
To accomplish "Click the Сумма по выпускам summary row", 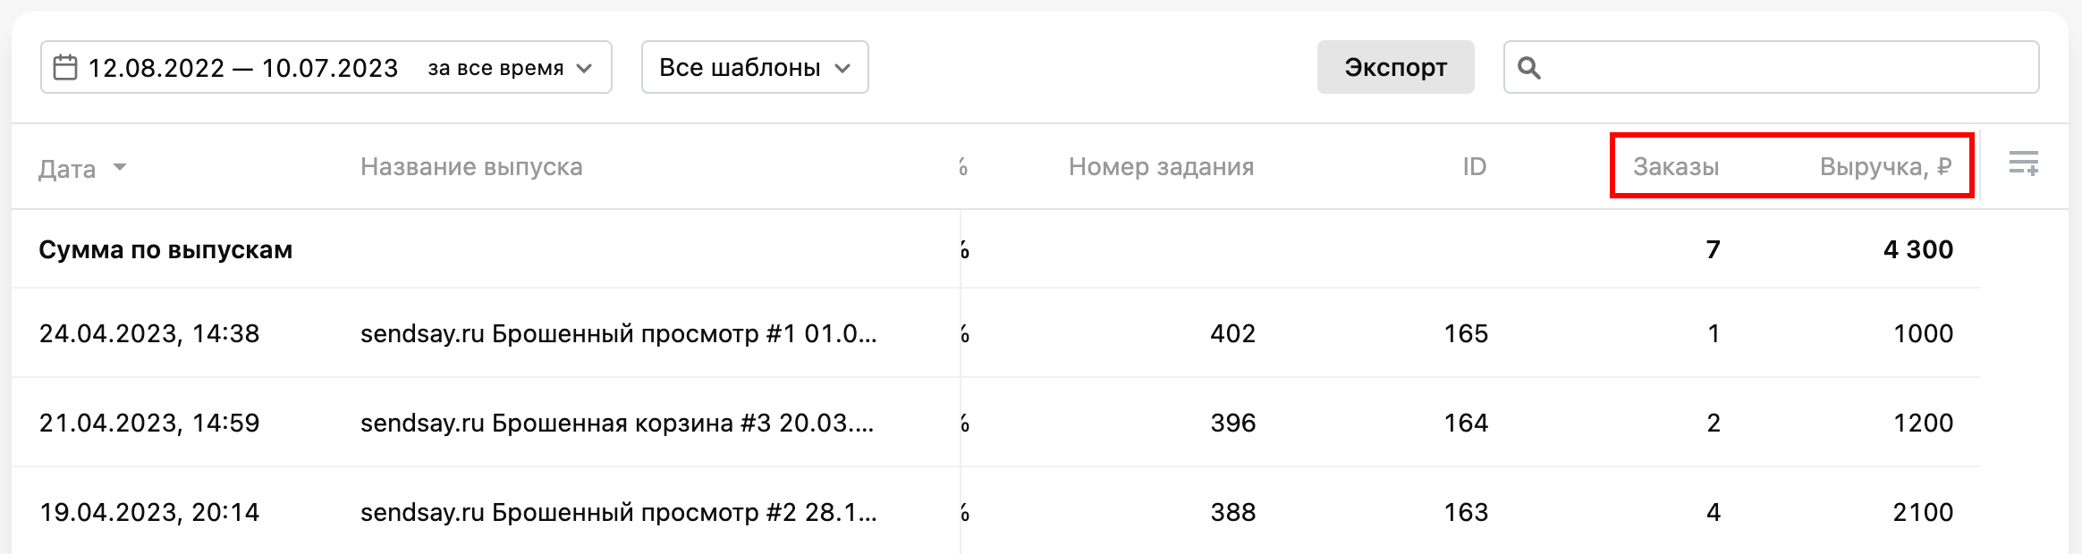I will (165, 250).
